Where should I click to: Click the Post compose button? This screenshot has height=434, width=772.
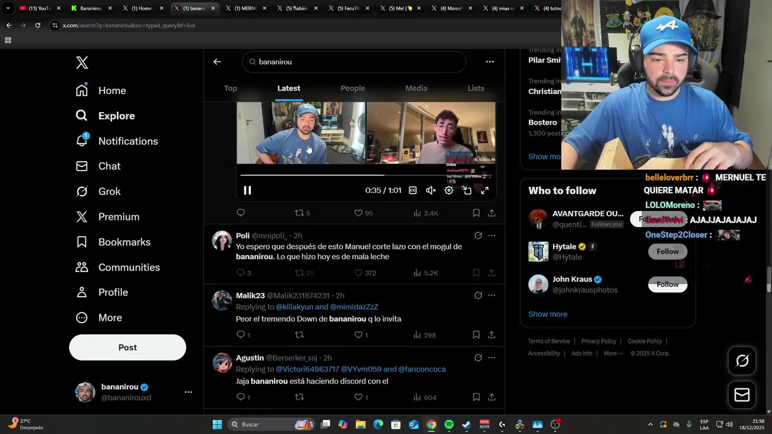tap(128, 347)
